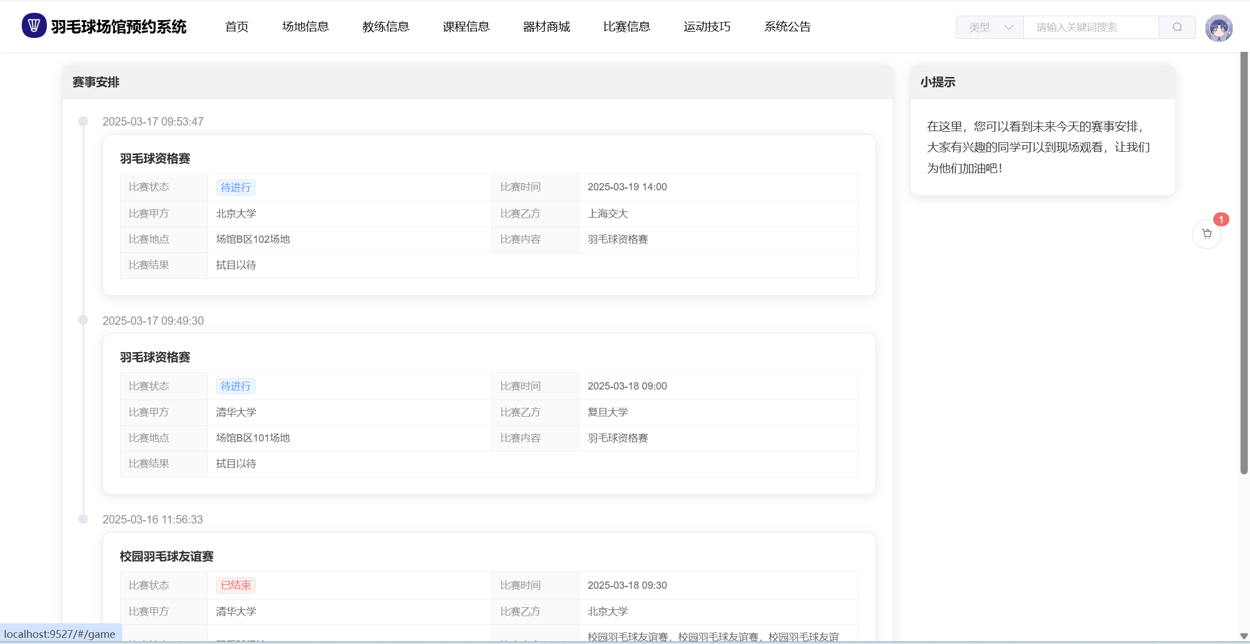The image size is (1250, 644).
Task: Click the user avatar picture
Action: pos(1218,28)
